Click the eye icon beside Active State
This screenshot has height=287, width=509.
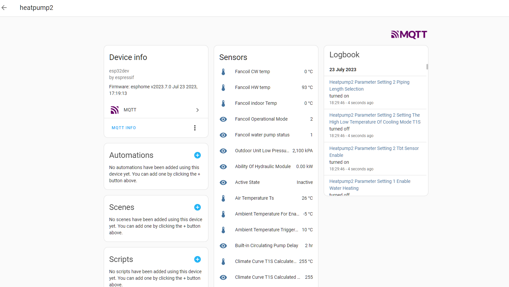223,183
